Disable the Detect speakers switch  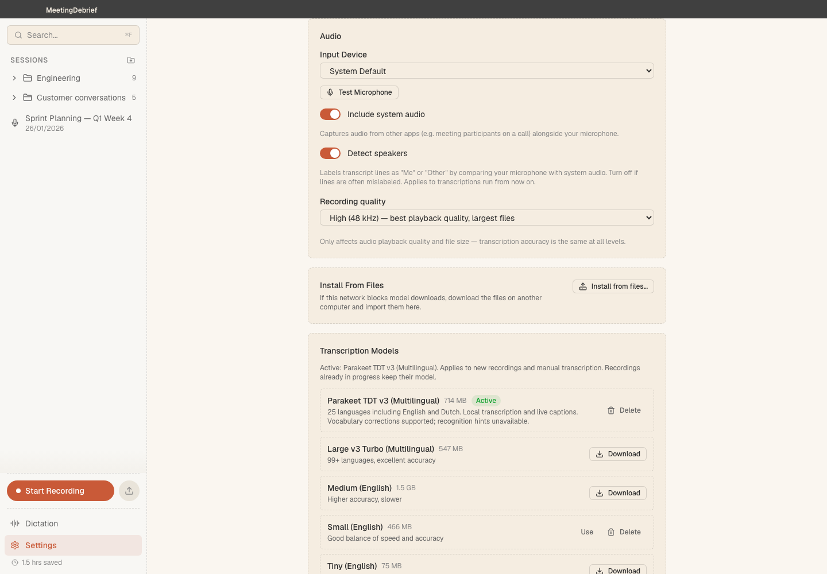330,153
